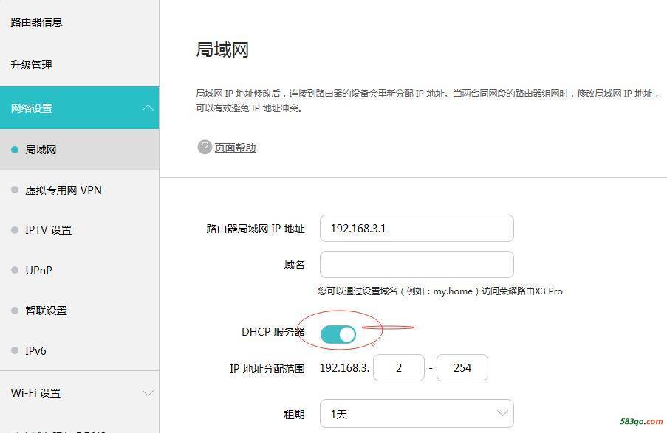Select 局域网 in the sidebar
This screenshot has width=667, height=433.
80,150
